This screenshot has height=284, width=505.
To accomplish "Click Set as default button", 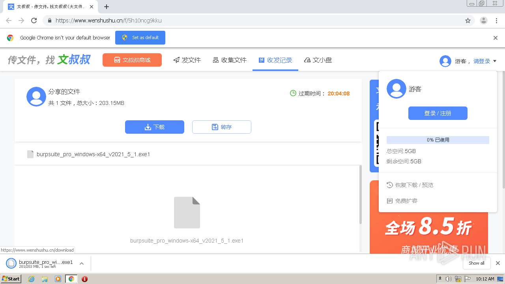I will coord(140,37).
